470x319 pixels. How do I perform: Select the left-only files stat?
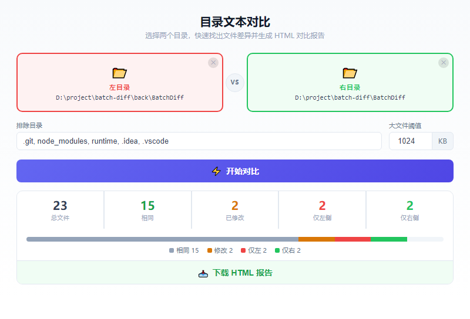tap(322, 210)
